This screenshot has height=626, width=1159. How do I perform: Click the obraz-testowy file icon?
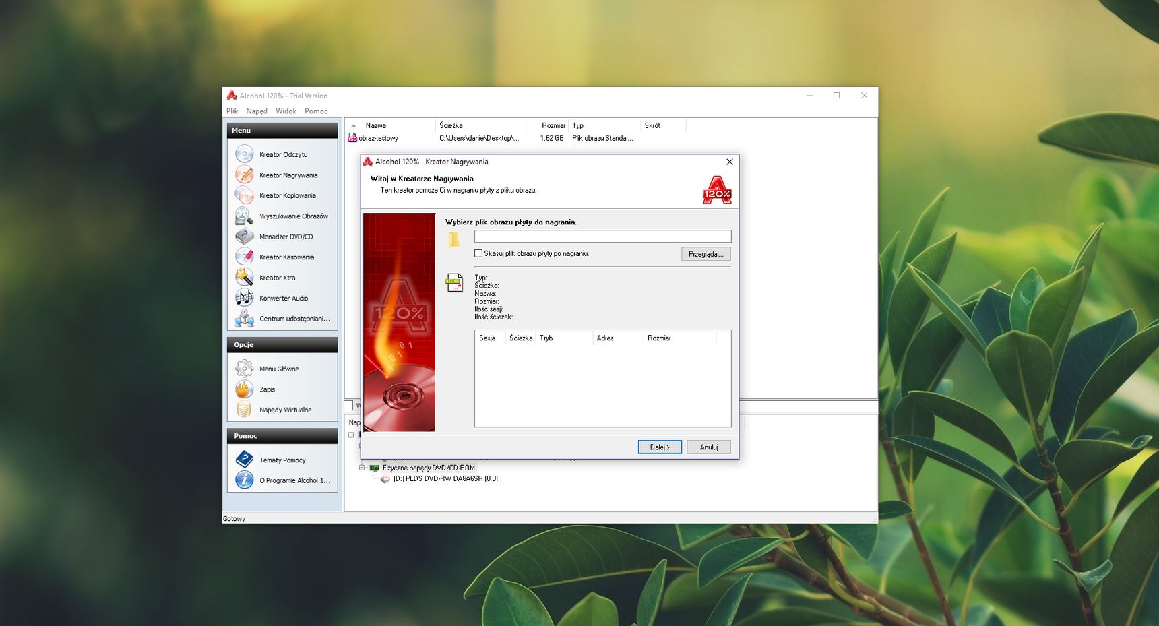pyautogui.click(x=352, y=138)
